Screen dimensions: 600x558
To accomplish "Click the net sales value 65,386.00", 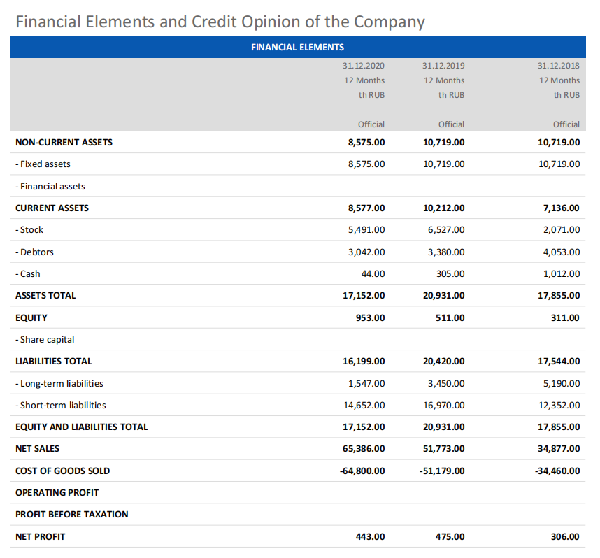I will 364,449.
